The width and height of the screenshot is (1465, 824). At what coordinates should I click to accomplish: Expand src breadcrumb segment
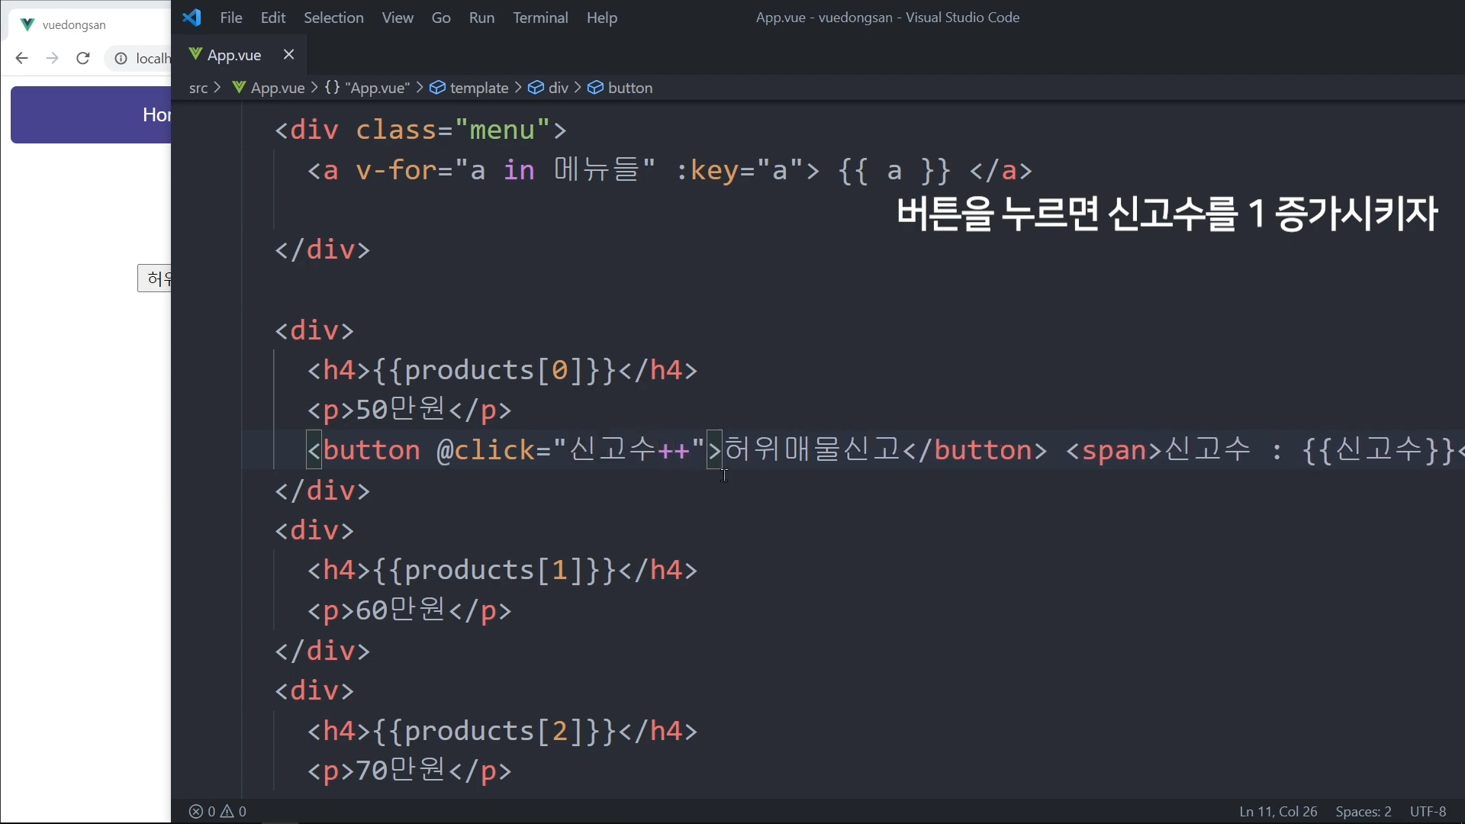[198, 88]
